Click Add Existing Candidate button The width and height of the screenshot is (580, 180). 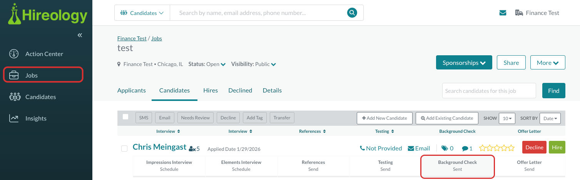[447, 118]
